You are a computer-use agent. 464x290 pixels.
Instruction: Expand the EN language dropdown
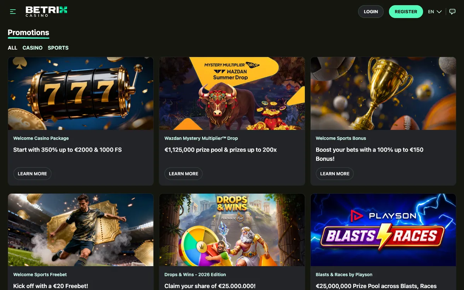point(435,12)
